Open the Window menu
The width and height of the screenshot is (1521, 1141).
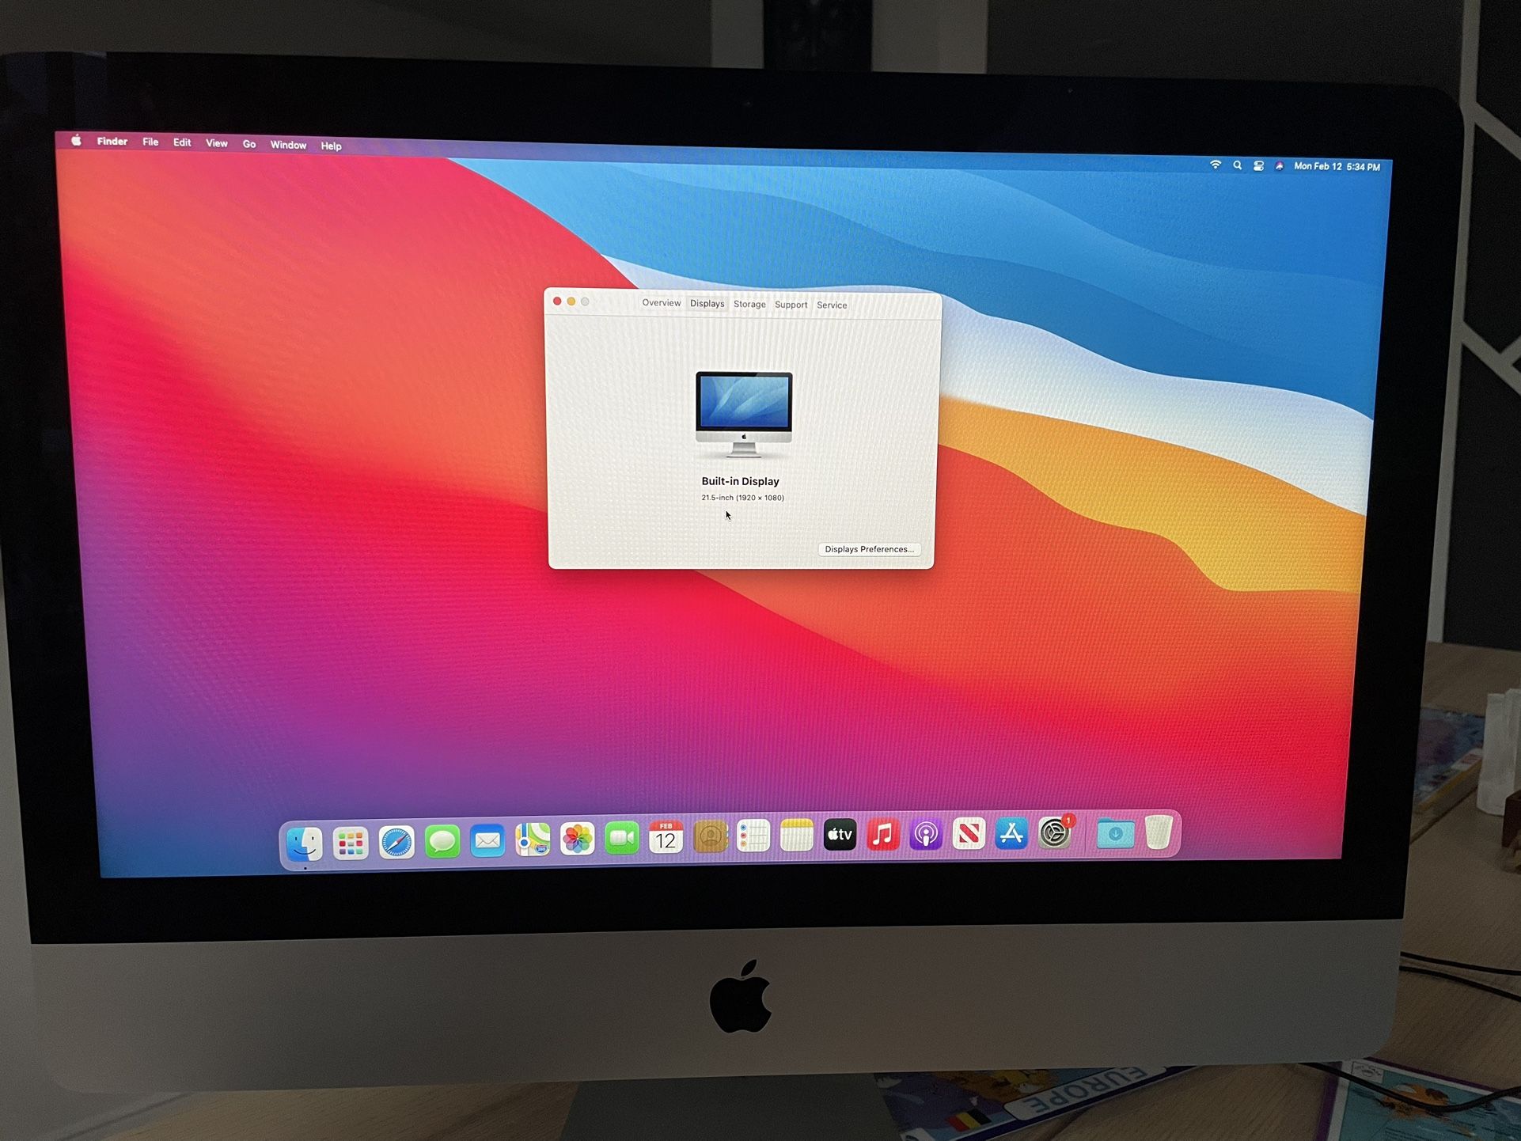pyautogui.click(x=288, y=145)
